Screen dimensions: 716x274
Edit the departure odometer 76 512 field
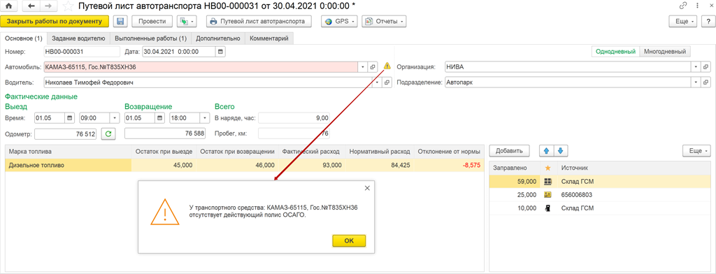(x=65, y=134)
